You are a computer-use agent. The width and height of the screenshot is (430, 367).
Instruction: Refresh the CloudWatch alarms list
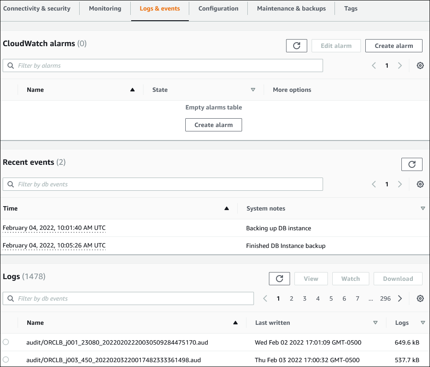pyautogui.click(x=296, y=45)
